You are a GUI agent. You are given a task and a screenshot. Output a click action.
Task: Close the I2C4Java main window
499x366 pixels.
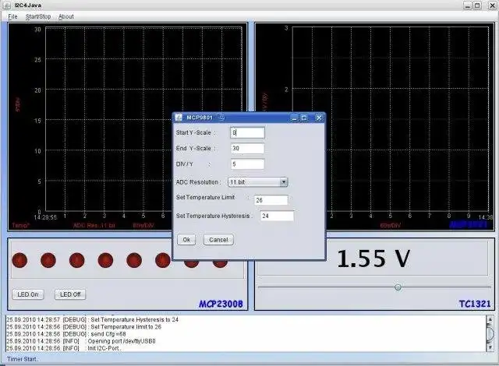pos(492,5)
